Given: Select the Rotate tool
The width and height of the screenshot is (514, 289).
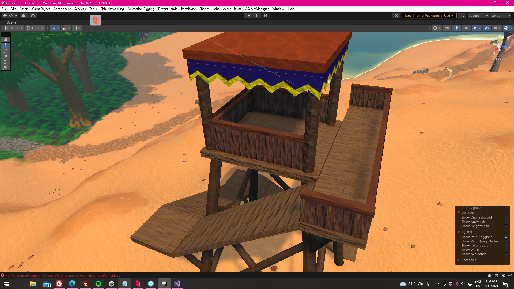Looking at the screenshot, I should coord(6,51).
